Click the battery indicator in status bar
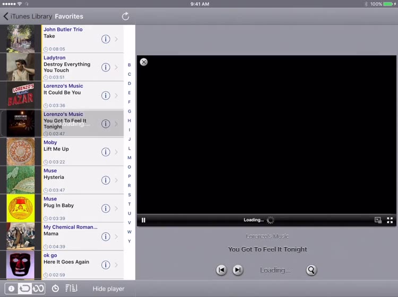 tap(387, 4)
